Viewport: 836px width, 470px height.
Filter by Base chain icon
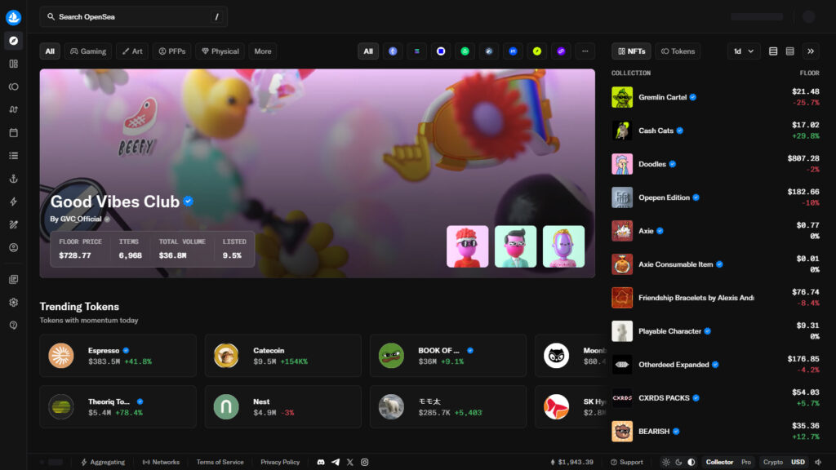coord(441,51)
